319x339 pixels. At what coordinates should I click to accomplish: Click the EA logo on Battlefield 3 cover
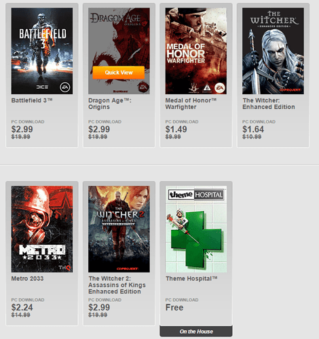pos(65,87)
